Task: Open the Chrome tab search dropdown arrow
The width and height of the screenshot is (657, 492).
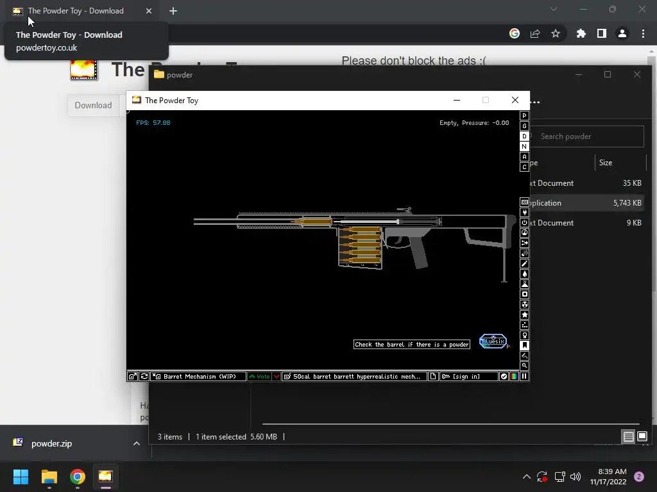Action: tap(554, 9)
